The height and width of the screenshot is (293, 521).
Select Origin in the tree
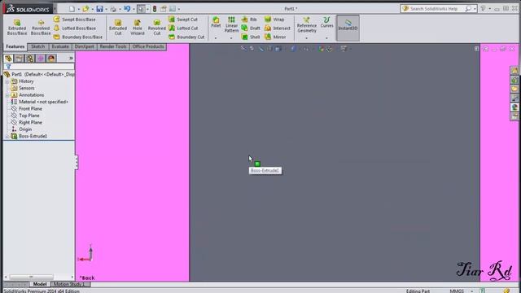click(x=25, y=129)
